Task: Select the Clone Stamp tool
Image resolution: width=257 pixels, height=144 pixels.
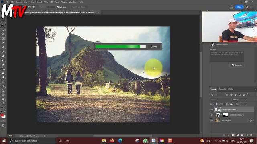Action: point(3,56)
